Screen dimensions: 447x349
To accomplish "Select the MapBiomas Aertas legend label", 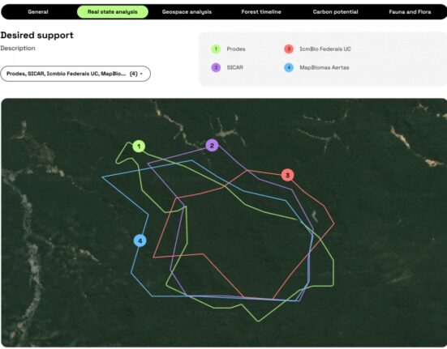I will tap(325, 67).
